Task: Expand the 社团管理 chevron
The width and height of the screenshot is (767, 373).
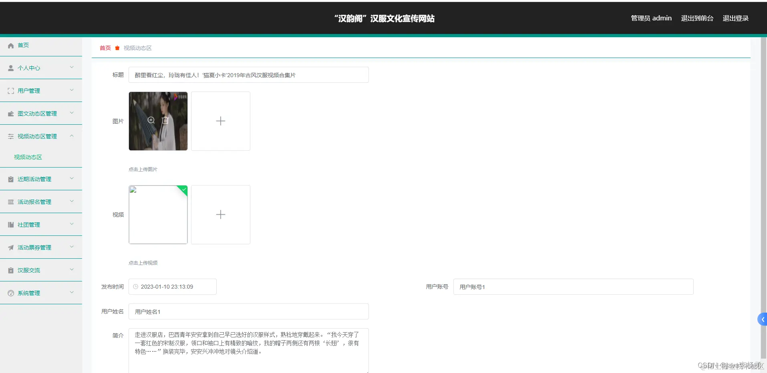Action: 72,224
